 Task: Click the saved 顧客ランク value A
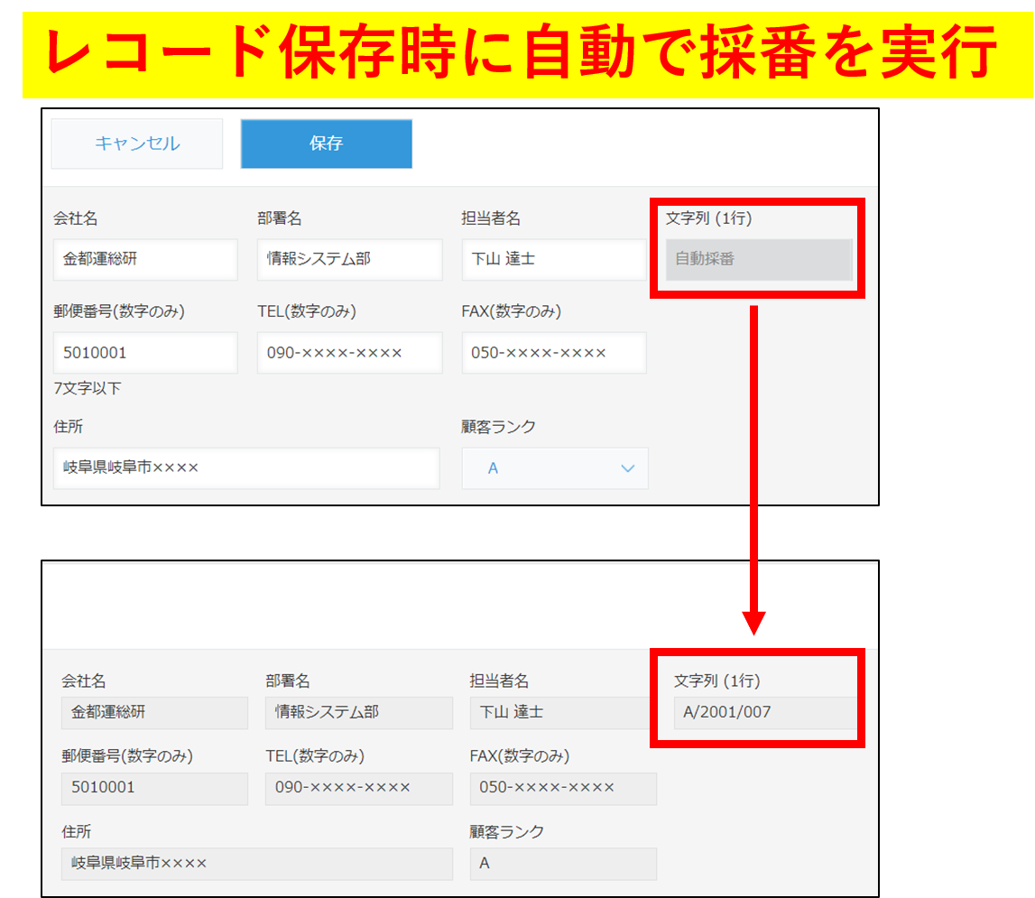(563, 864)
